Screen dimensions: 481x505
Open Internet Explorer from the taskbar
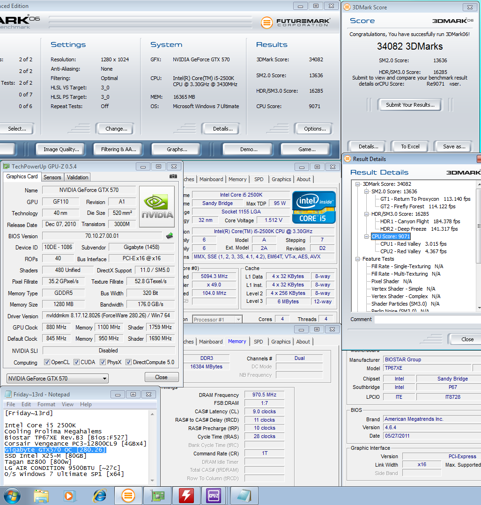click(x=100, y=496)
